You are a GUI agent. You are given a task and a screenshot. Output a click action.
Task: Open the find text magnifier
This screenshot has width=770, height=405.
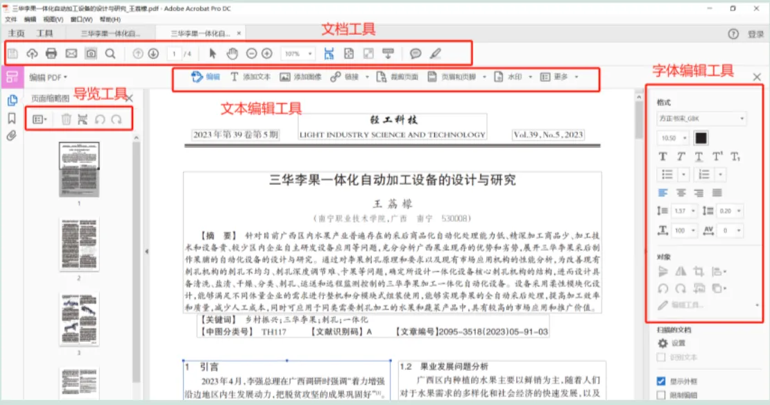pos(110,53)
